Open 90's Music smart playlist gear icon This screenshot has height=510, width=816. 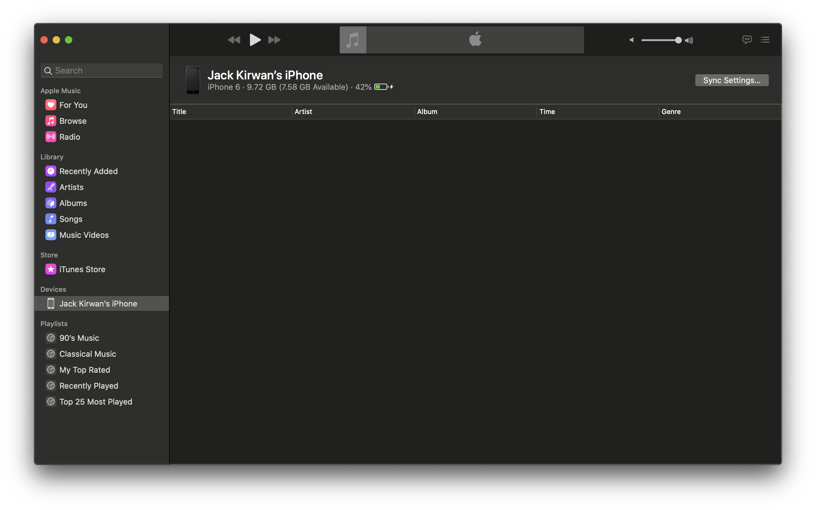51,338
